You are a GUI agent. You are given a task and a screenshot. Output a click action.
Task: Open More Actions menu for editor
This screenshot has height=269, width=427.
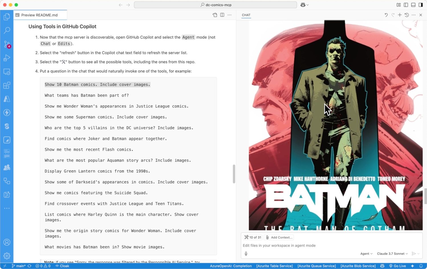pos(229,15)
